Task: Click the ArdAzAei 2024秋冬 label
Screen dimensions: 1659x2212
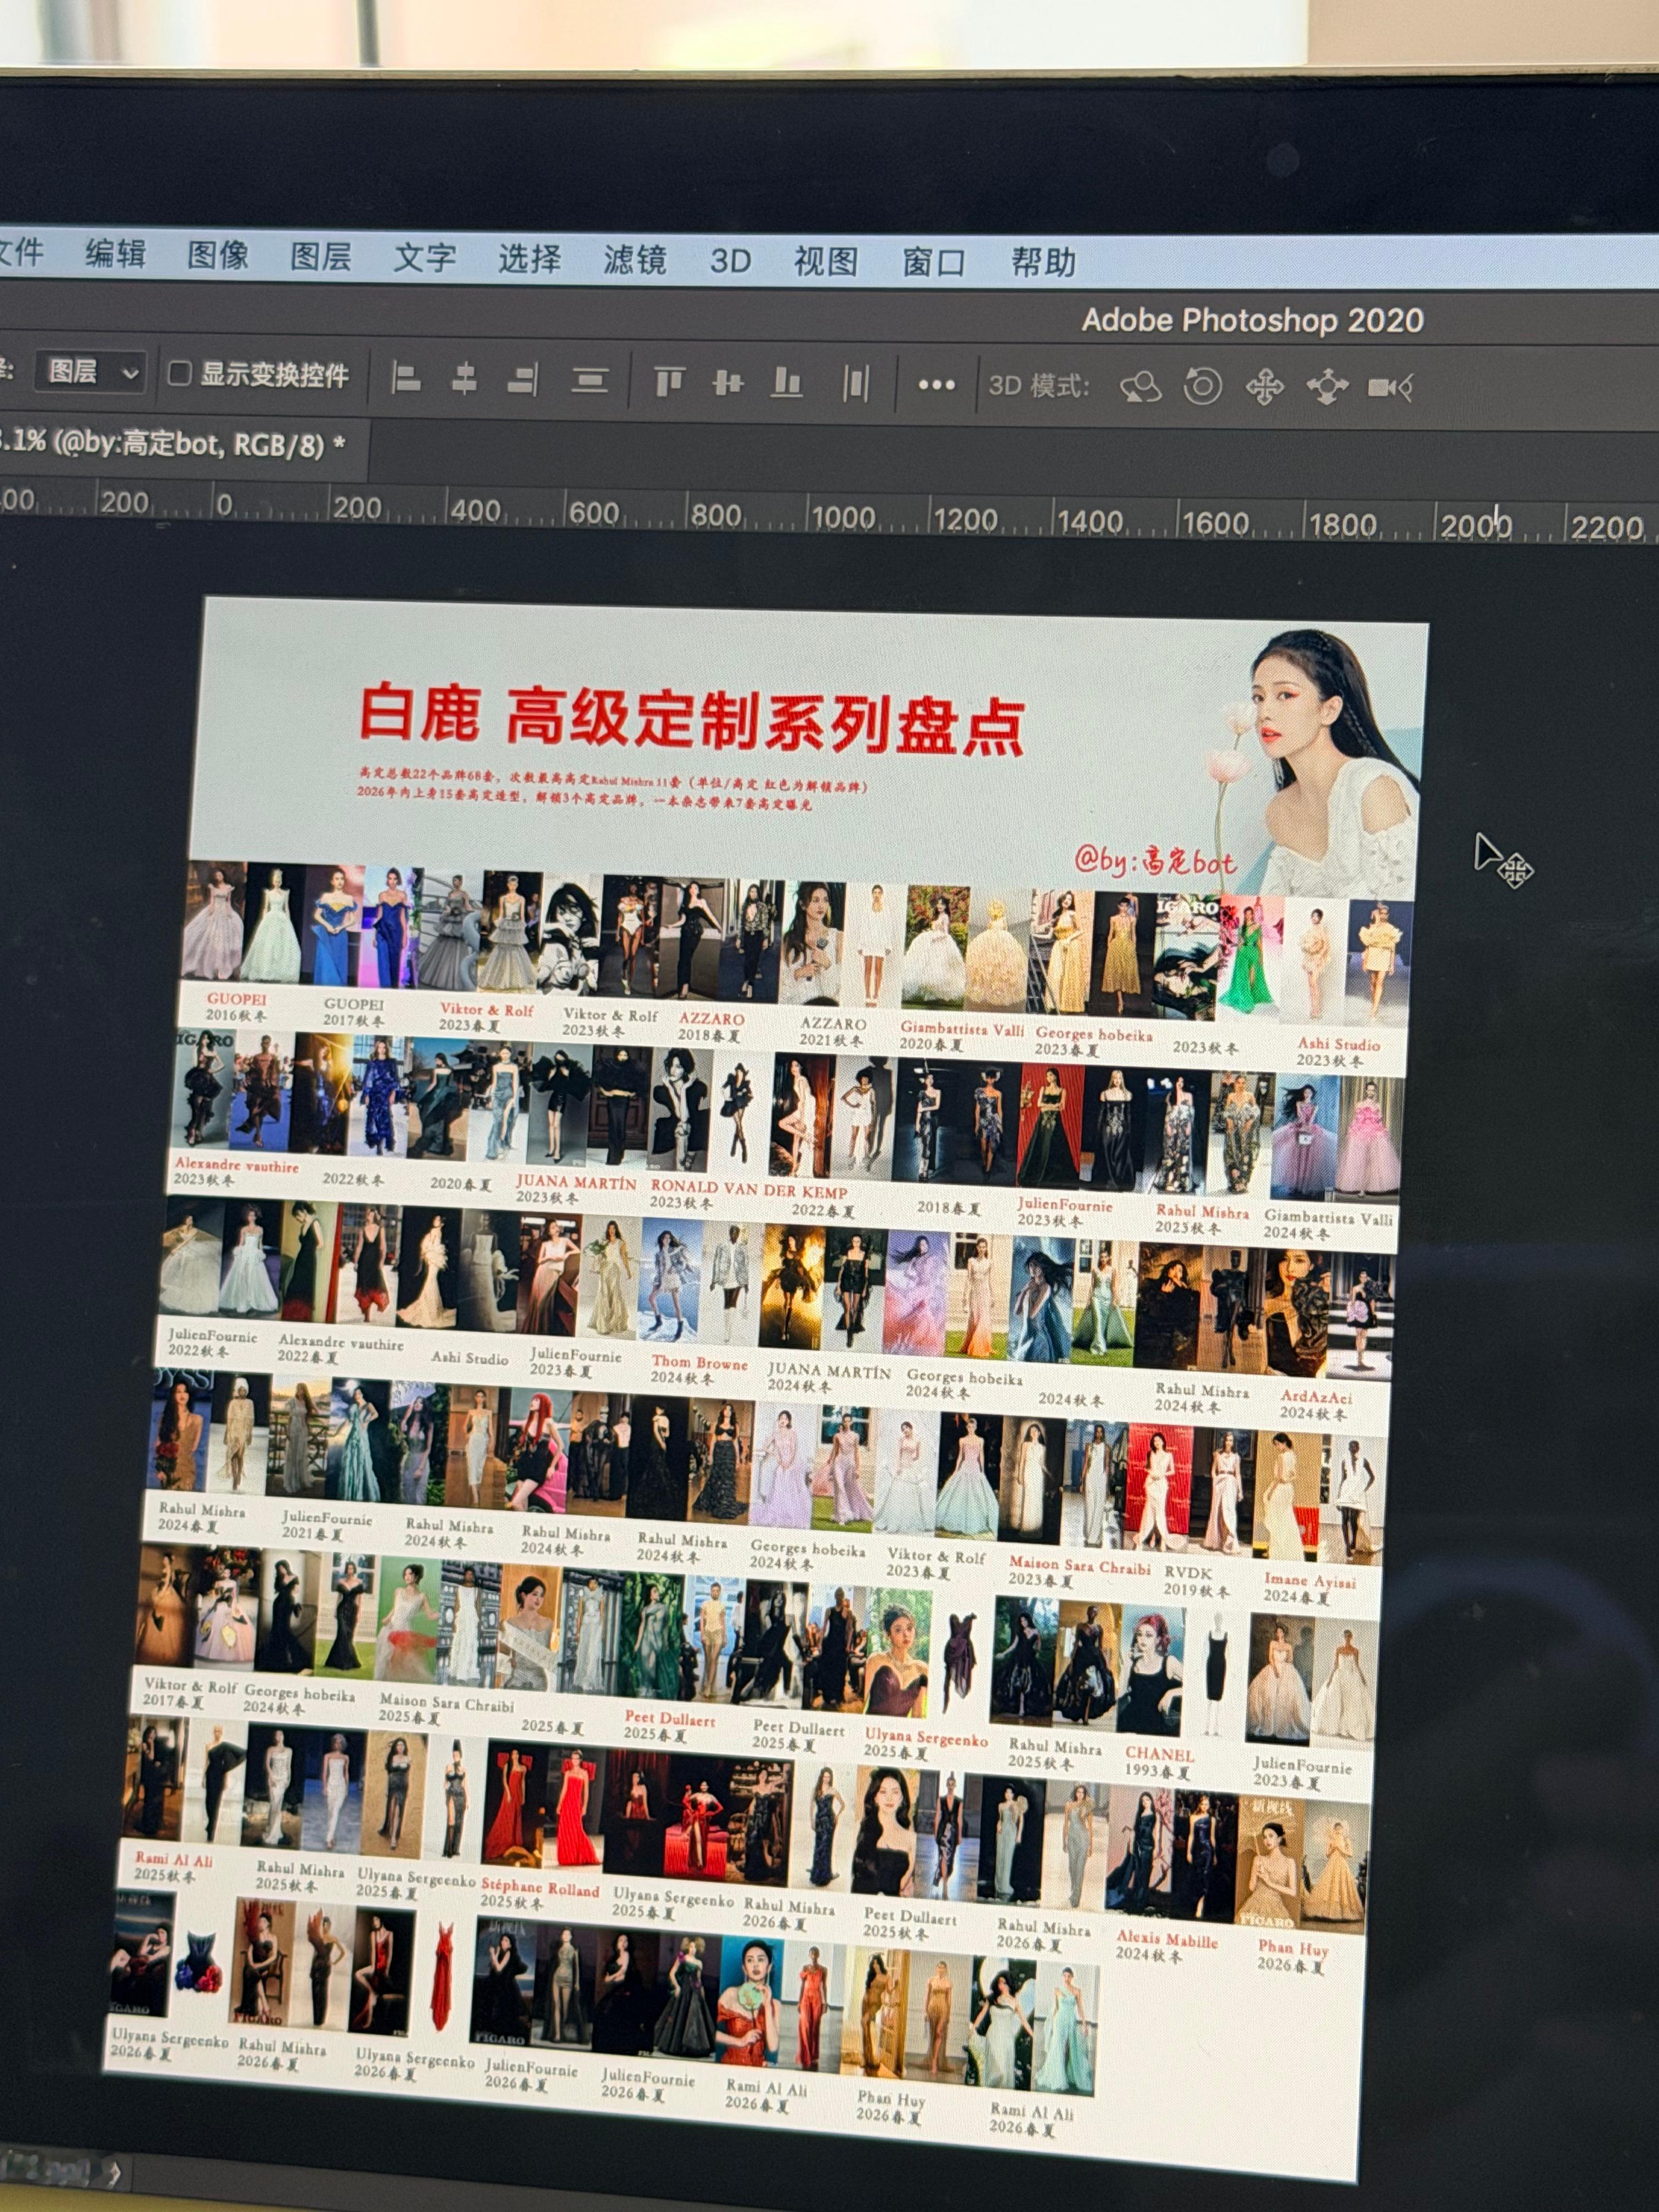Action: (1315, 1404)
